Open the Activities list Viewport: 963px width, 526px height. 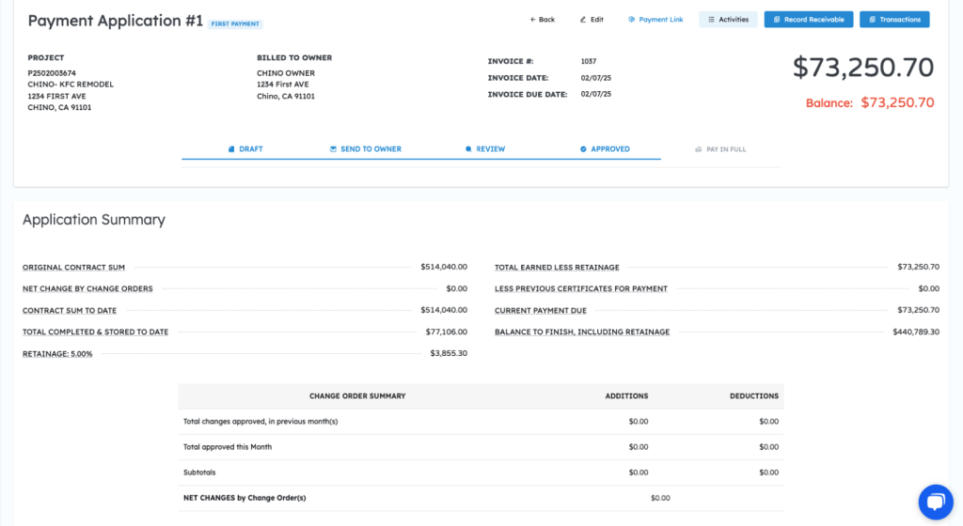pyautogui.click(x=728, y=20)
